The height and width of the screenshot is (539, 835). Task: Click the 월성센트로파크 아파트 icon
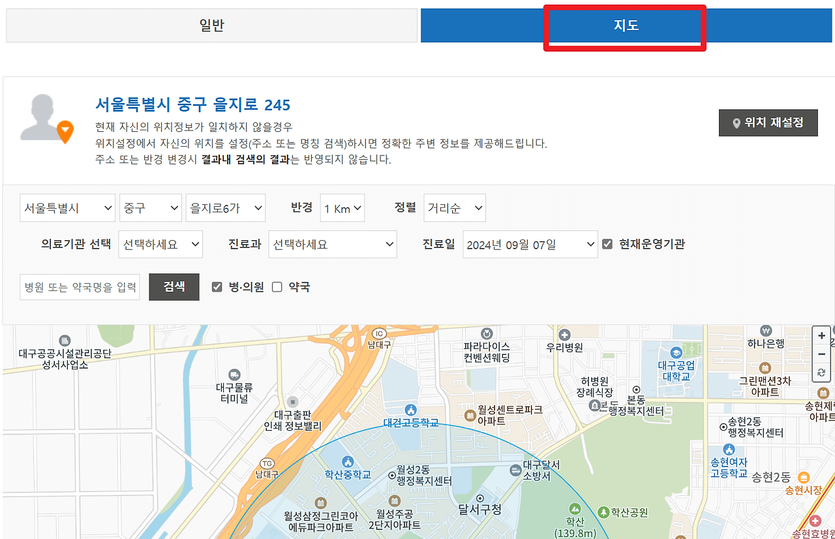[x=470, y=415]
